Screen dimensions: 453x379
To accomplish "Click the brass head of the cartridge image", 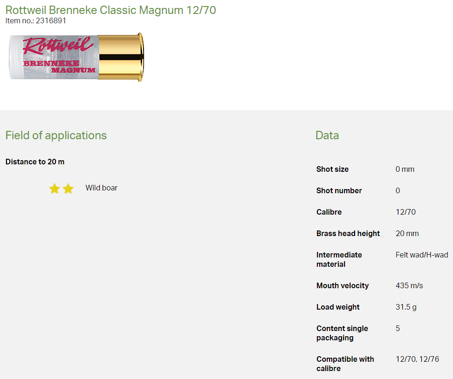I will coord(120,57).
